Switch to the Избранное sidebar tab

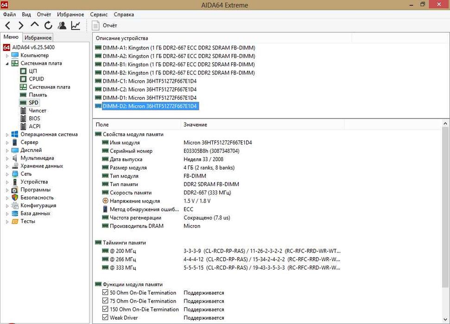pyautogui.click(x=38, y=37)
